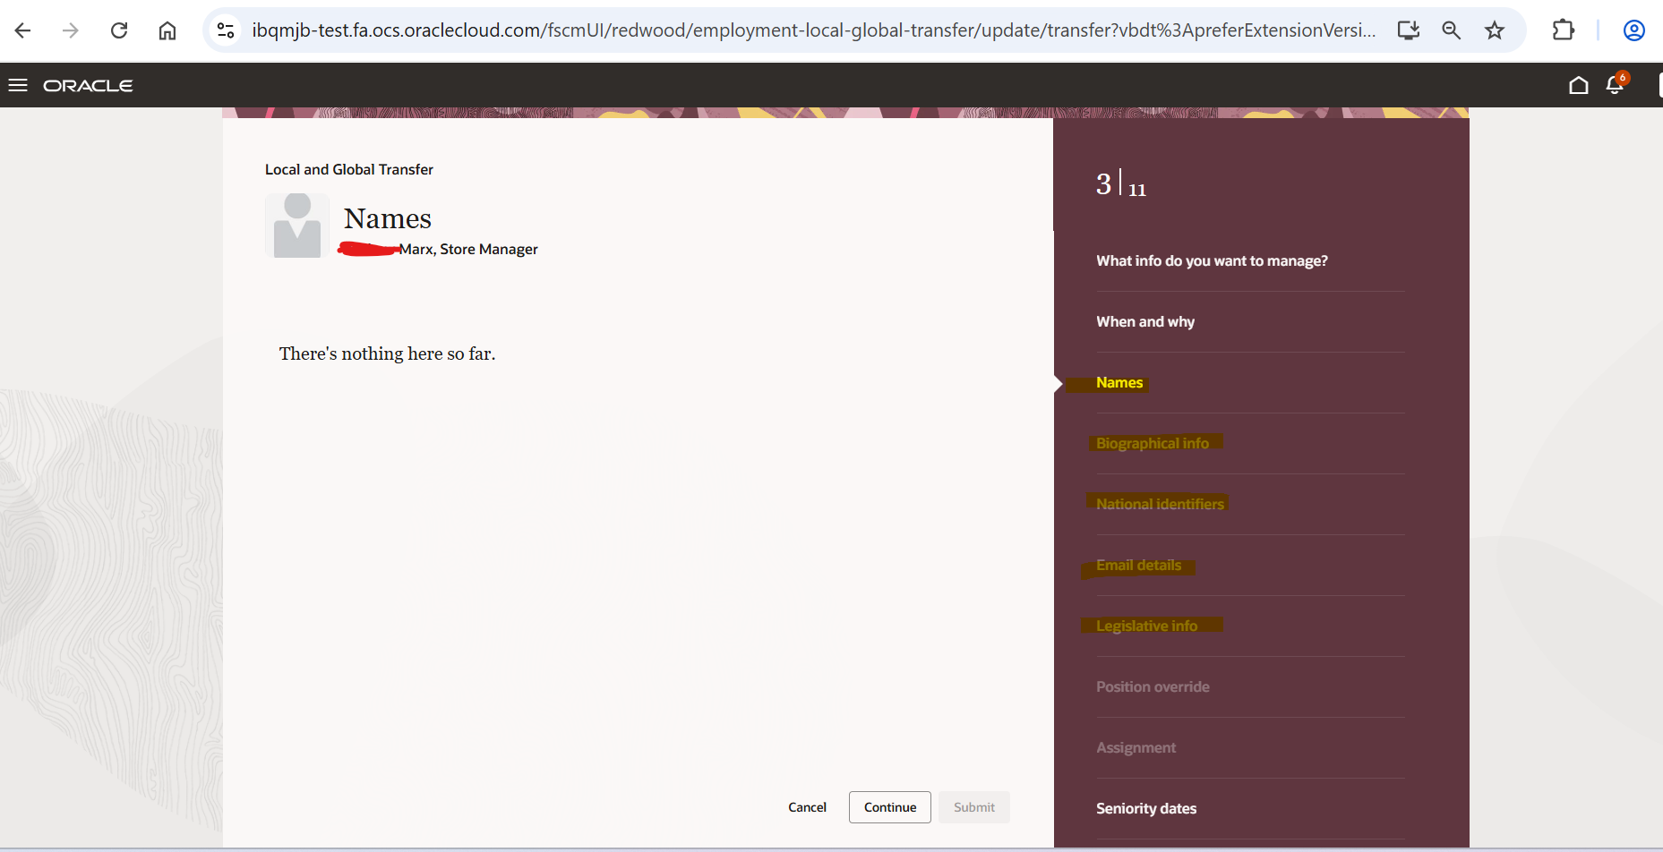1663x852 pixels.
Task: Select the Seniority dates step
Action: point(1146,807)
